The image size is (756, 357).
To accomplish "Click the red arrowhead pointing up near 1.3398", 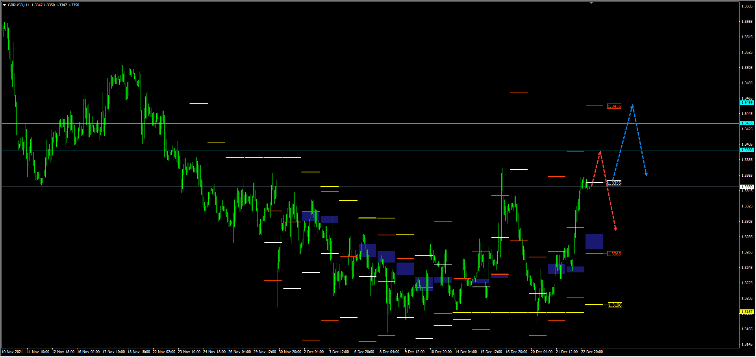I will [600, 152].
